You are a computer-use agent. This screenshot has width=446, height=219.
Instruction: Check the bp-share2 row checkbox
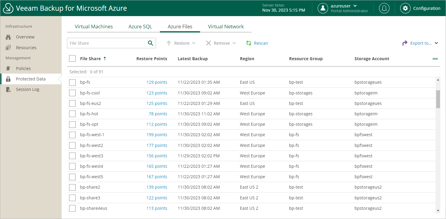[72, 187]
